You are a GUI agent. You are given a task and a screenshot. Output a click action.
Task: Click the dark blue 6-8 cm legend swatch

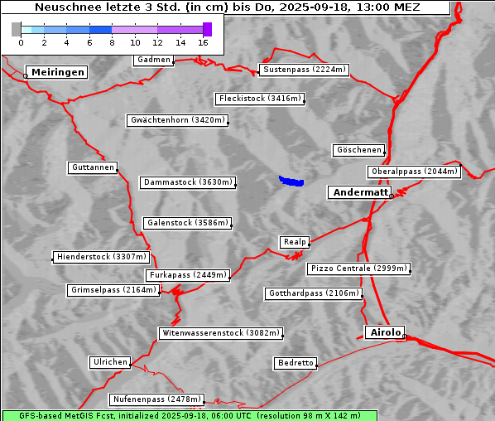[100, 30]
